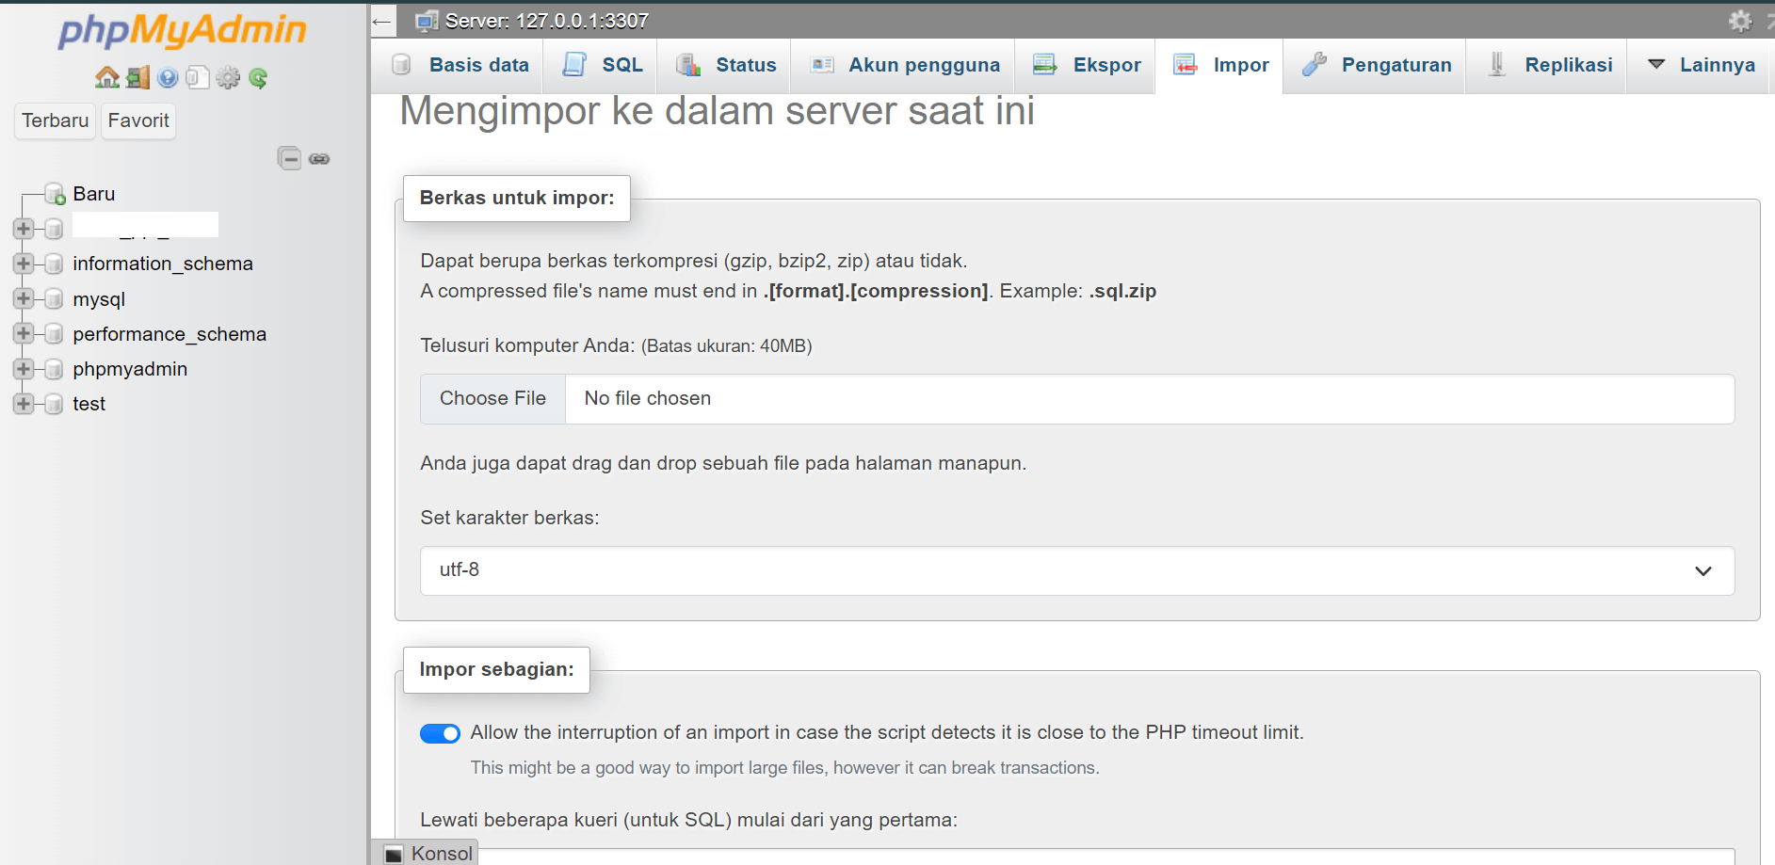This screenshot has width=1775, height=865.
Task: Expand the performance_schema database node
Action: tap(23, 333)
